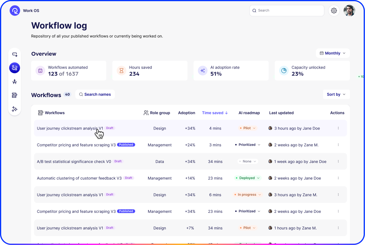Sort table by the Time saved column
The image size is (365, 245).
(215, 113)
